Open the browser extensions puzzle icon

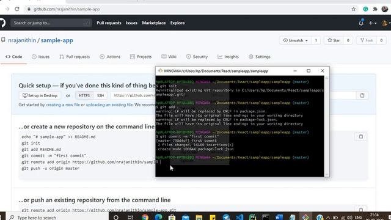(x=375, y=9)
